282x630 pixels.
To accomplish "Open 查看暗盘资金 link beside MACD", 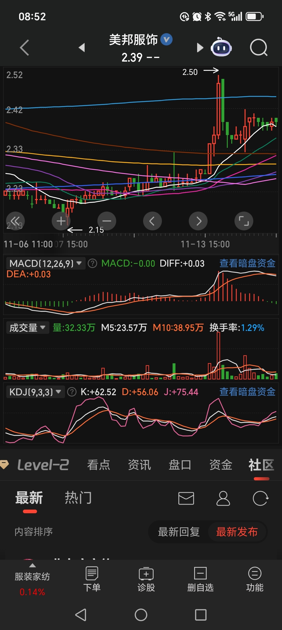I will (x=248, y=263).
